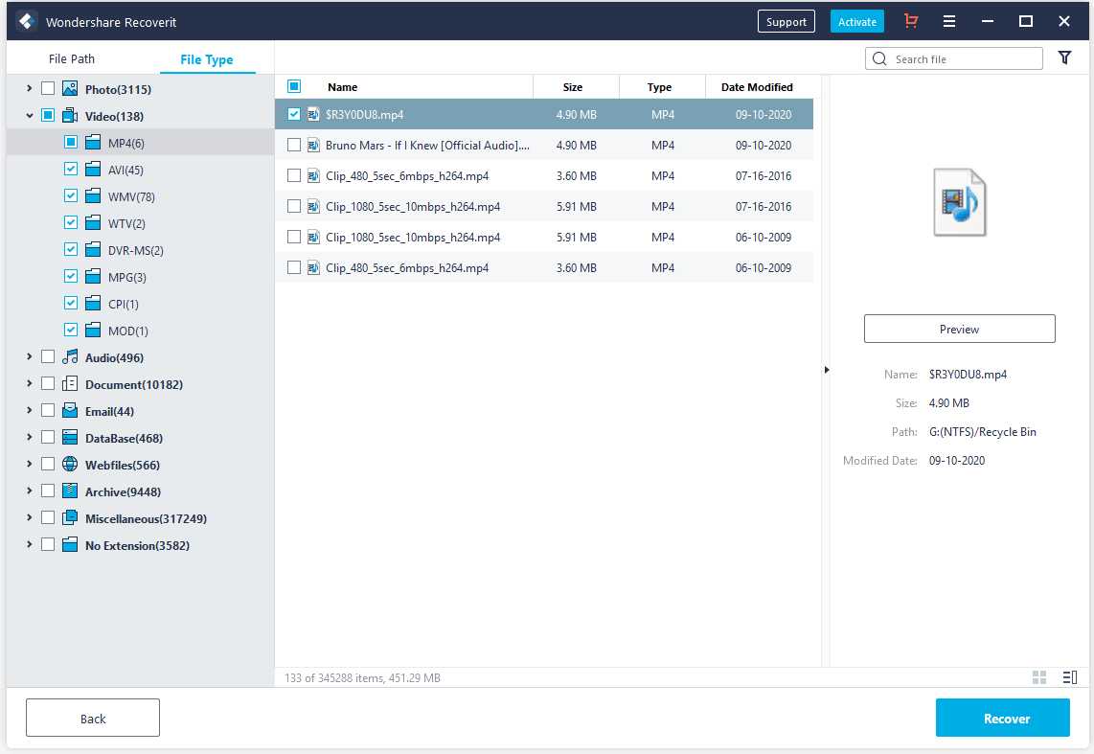
Task: Toggle the Video(138) checkbox
Action: [x=48, y=115]
